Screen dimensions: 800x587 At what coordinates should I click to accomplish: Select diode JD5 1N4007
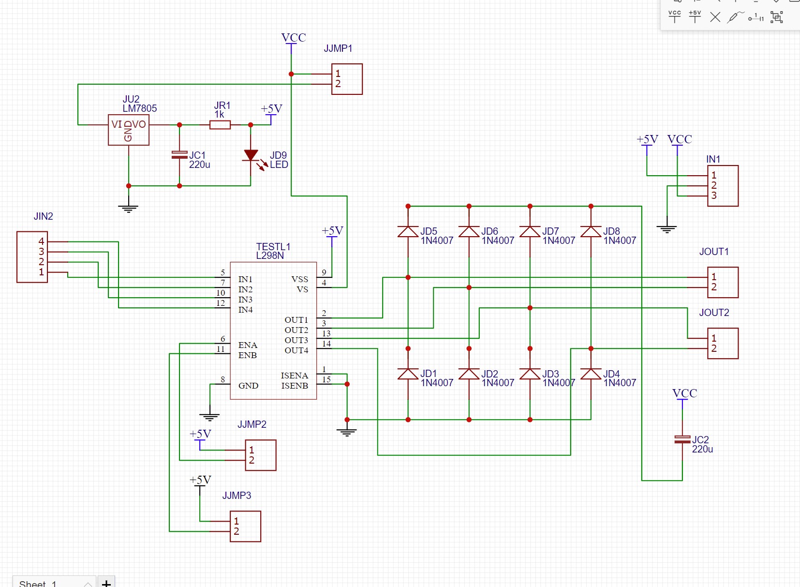click(x=408, y=232)
